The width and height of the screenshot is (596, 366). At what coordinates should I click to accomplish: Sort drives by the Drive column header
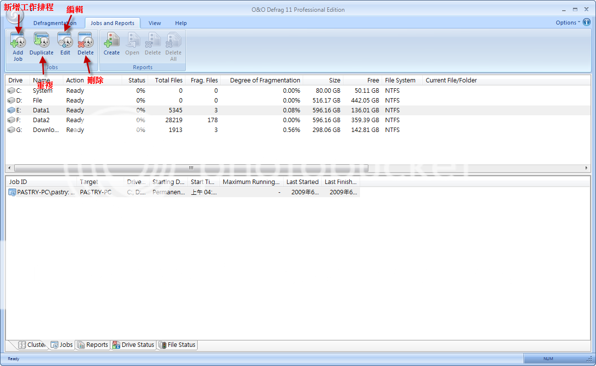click(17, 80)
